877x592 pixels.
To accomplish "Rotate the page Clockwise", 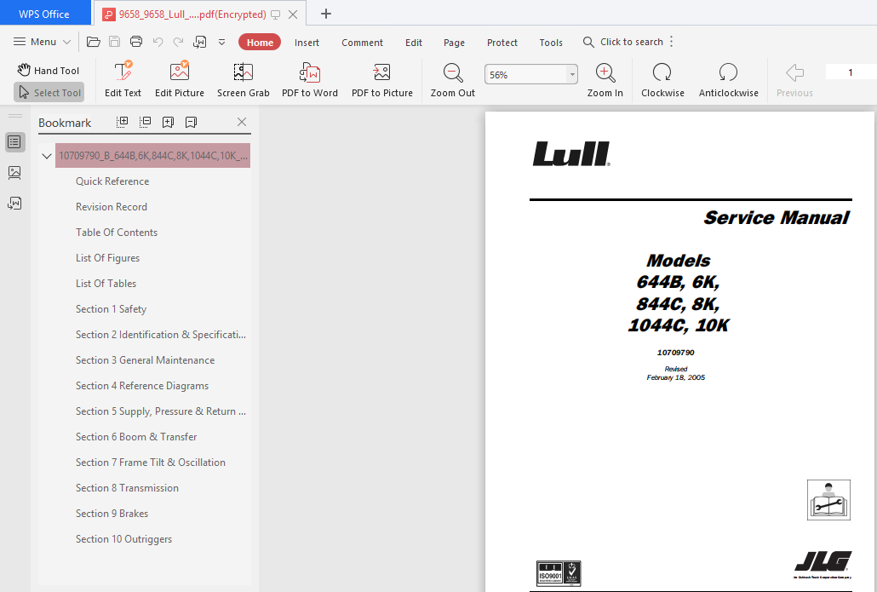I will pyautogui.click(x=662, y=79).
